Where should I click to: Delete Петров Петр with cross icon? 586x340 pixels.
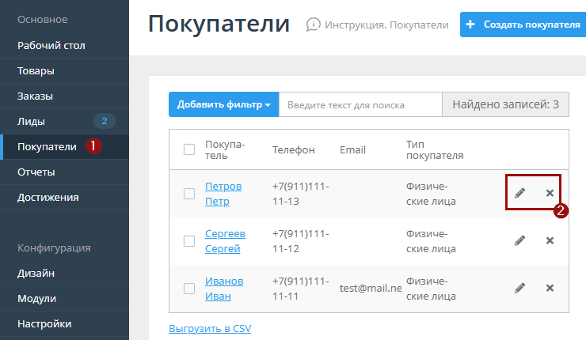click(x=550, y=193)
